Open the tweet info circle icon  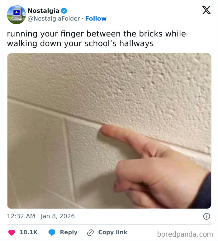point(206,216)
